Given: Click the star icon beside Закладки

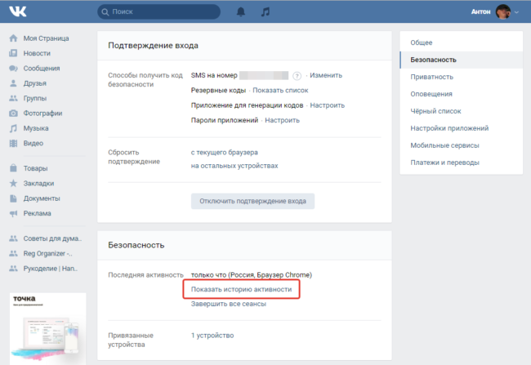Looking at the screenshot, I should click(x=13, y=183).
